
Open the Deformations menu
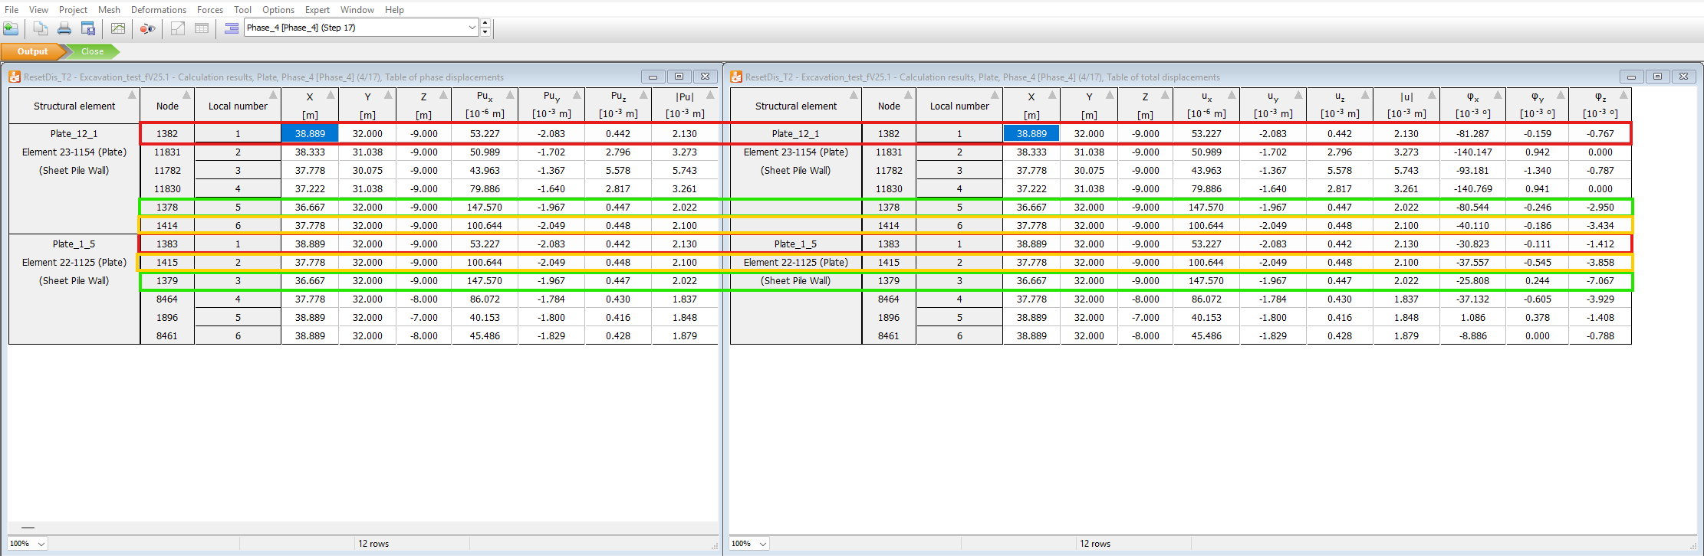click(159, 10)
